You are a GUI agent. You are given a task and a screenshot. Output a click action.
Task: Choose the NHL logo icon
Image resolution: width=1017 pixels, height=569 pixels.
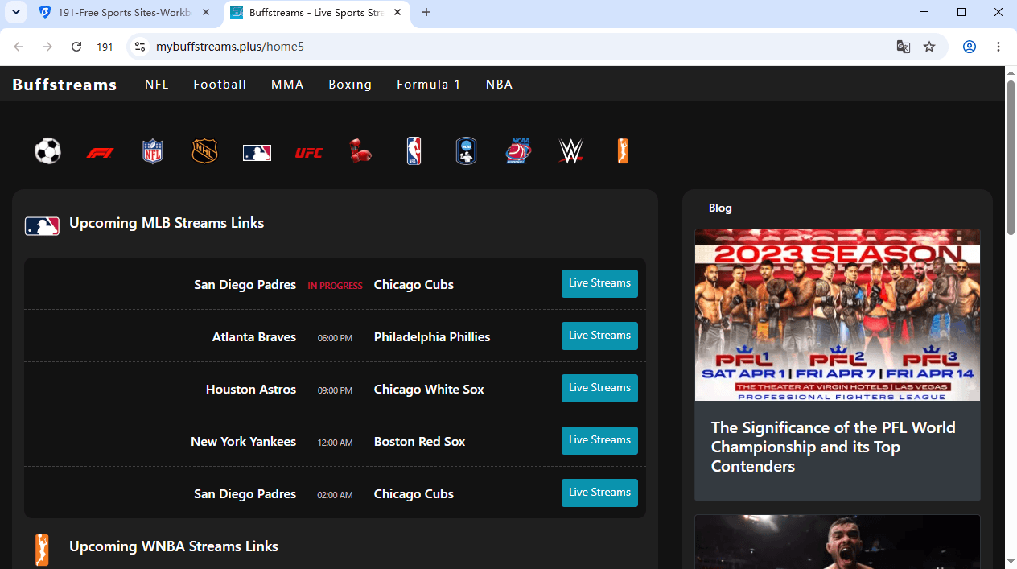click(204, 151)
